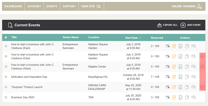Go to the Events menu
Screen dimensions: 208x106
point(52,6)
